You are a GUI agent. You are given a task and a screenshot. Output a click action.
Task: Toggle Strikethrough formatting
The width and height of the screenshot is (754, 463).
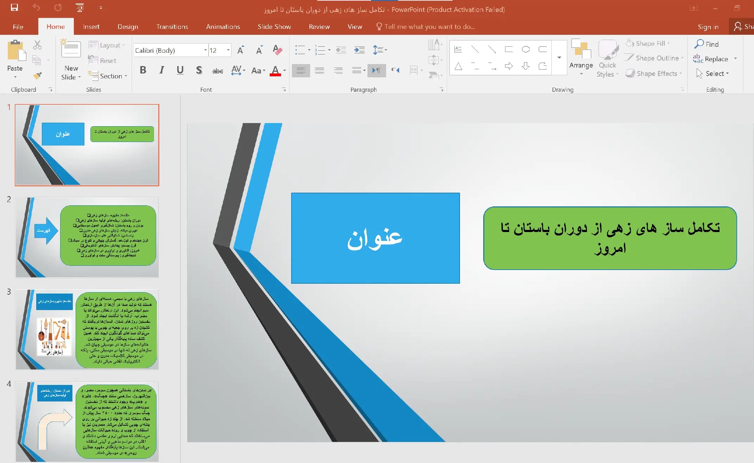point(218,71)
